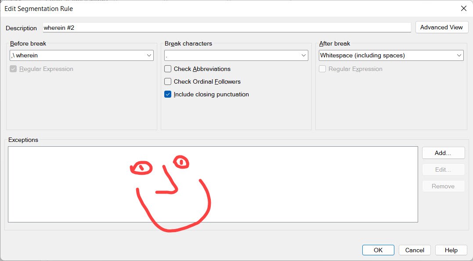Enable Check Abbreviations
Screen dimensions: 473x261
[167, 69]
